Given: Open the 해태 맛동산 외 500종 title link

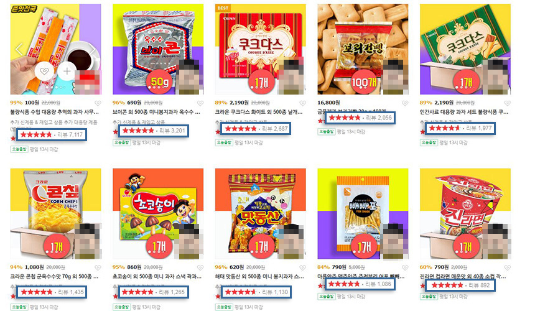Looking at the screenshot, I should point(259,277).
